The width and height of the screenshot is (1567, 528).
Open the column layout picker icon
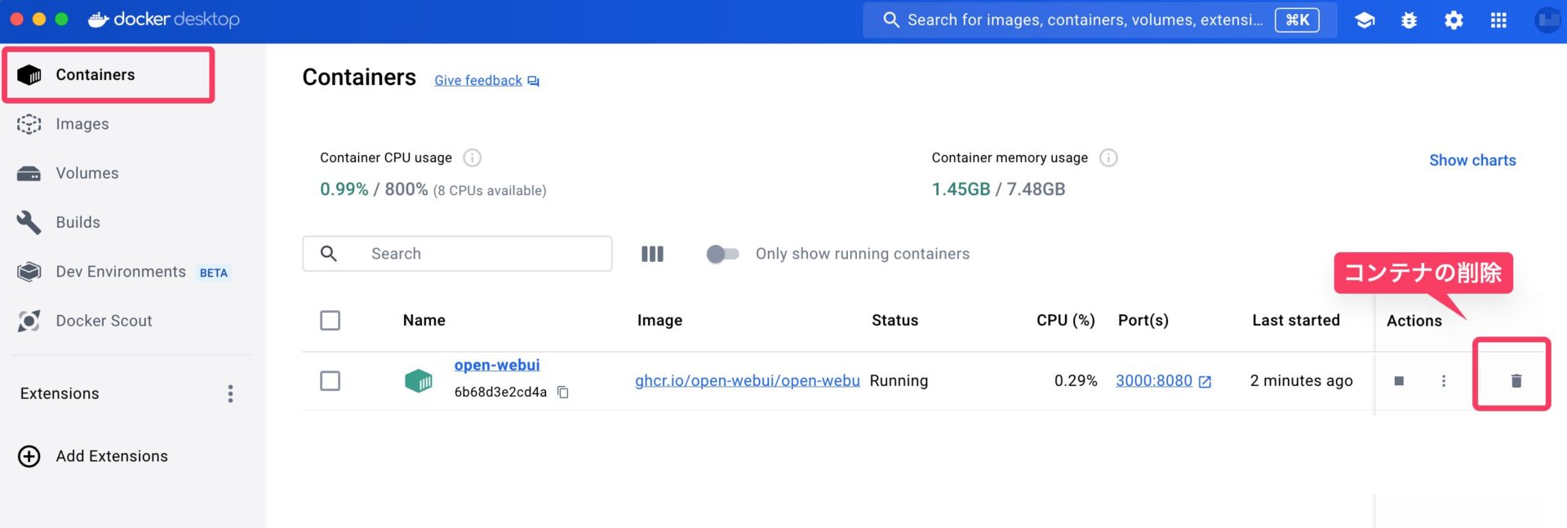point(652,254)
